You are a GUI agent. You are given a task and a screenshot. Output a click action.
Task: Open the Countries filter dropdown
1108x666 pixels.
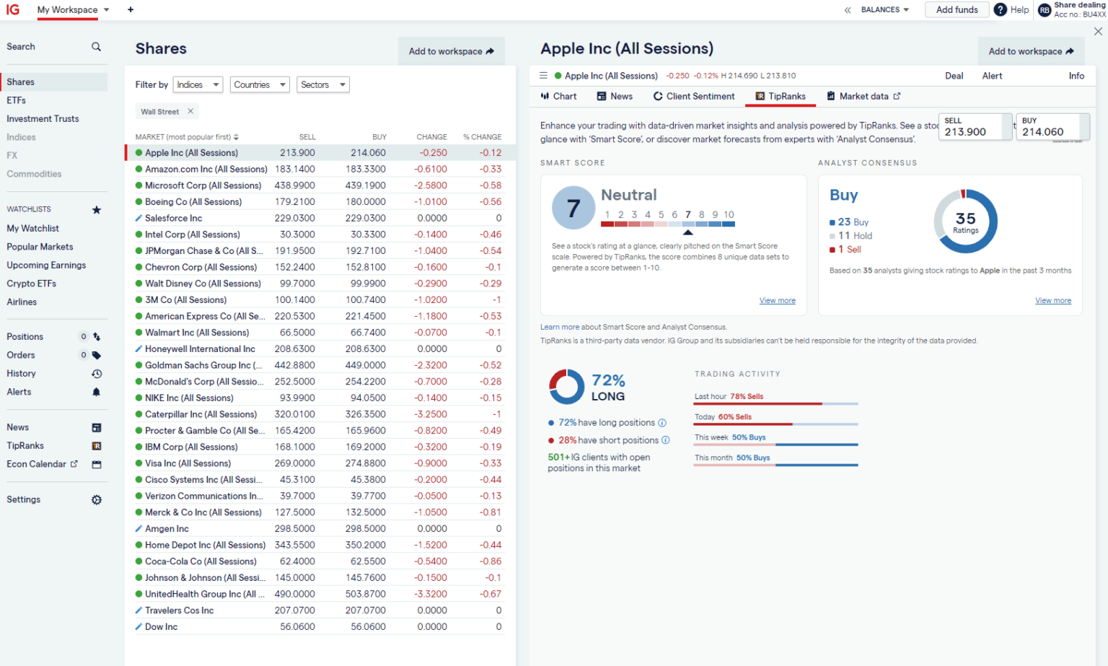[260, 84]
